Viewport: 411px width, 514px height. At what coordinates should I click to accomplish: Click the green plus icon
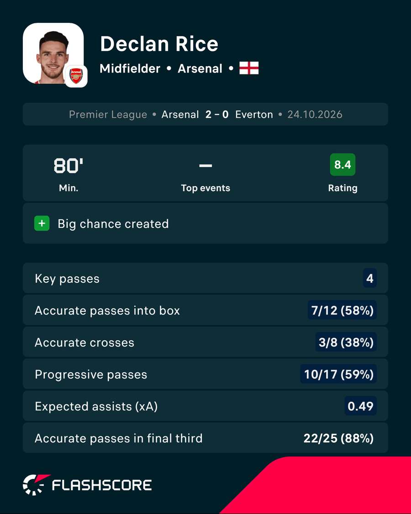42,224
